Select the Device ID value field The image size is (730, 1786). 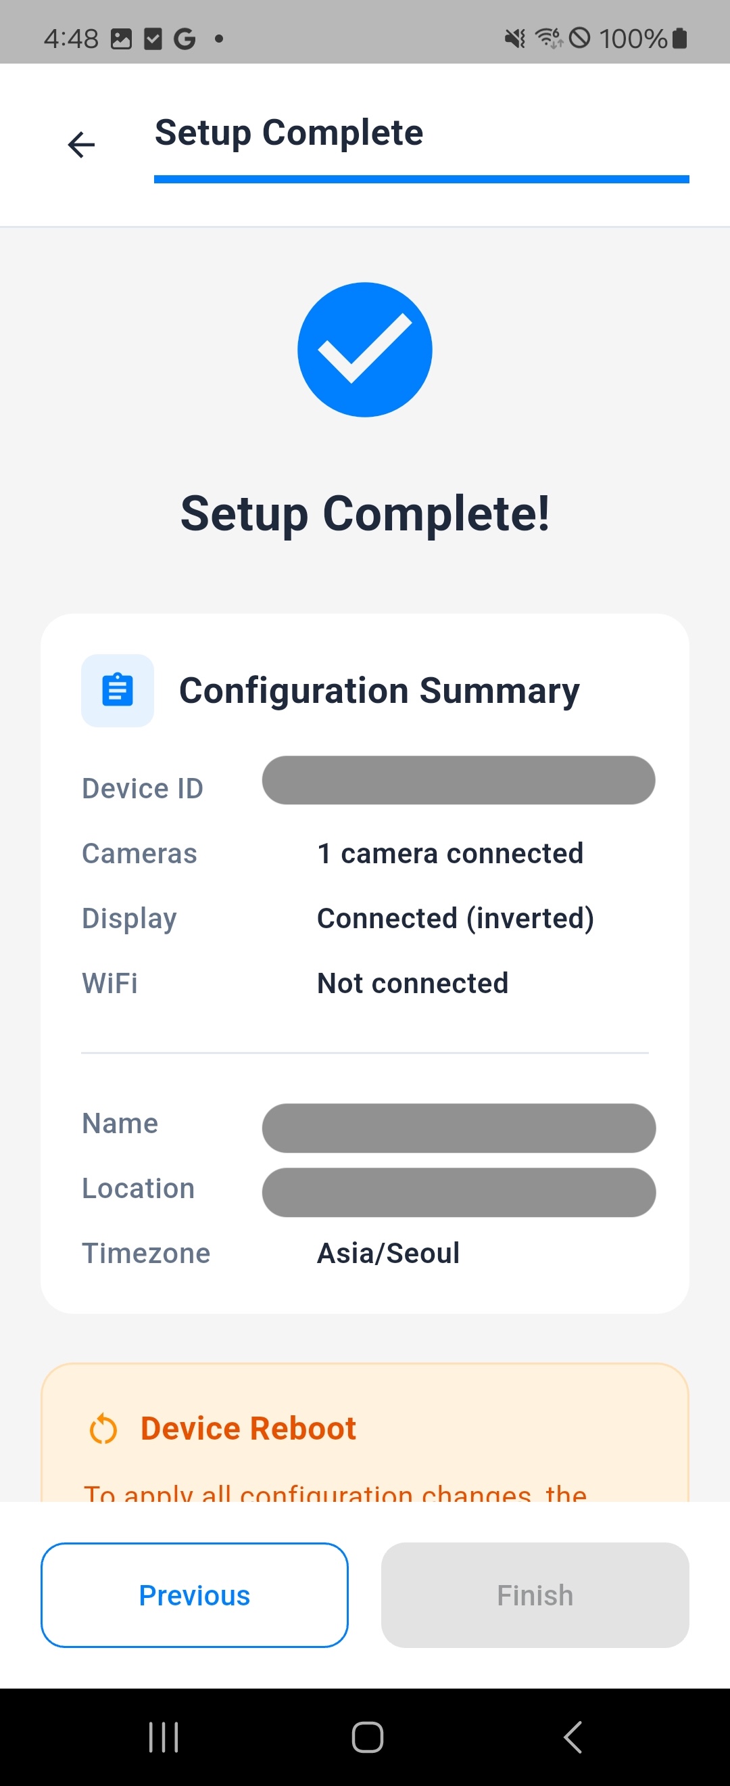tap(458, 780)
